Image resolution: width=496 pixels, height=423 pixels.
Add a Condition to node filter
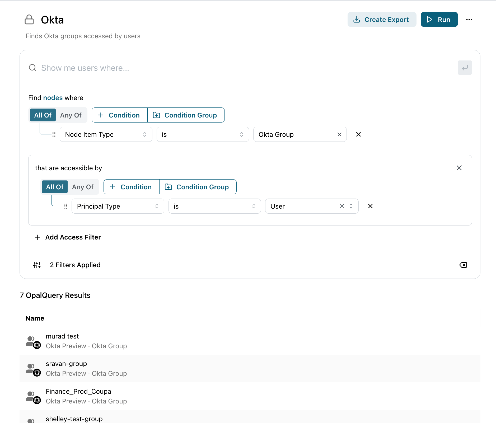[119, 115]
